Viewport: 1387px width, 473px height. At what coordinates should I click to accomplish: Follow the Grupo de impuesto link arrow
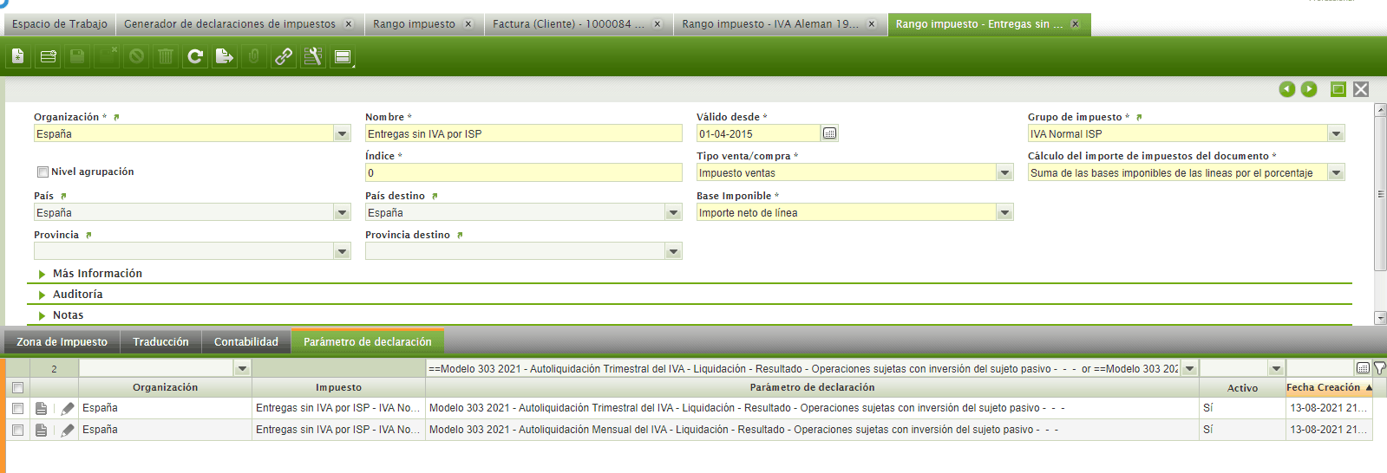[1139, 117]
